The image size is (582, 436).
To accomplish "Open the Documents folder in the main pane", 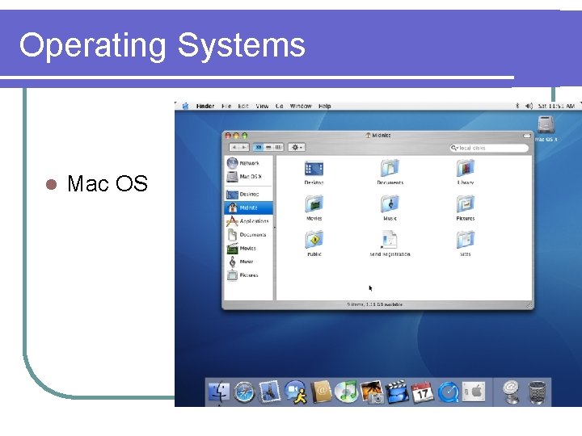I will coord(390,173).
